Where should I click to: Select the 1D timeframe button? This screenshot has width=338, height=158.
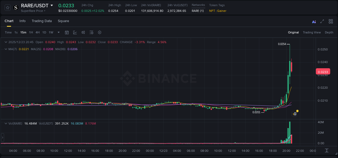[44, 32]
